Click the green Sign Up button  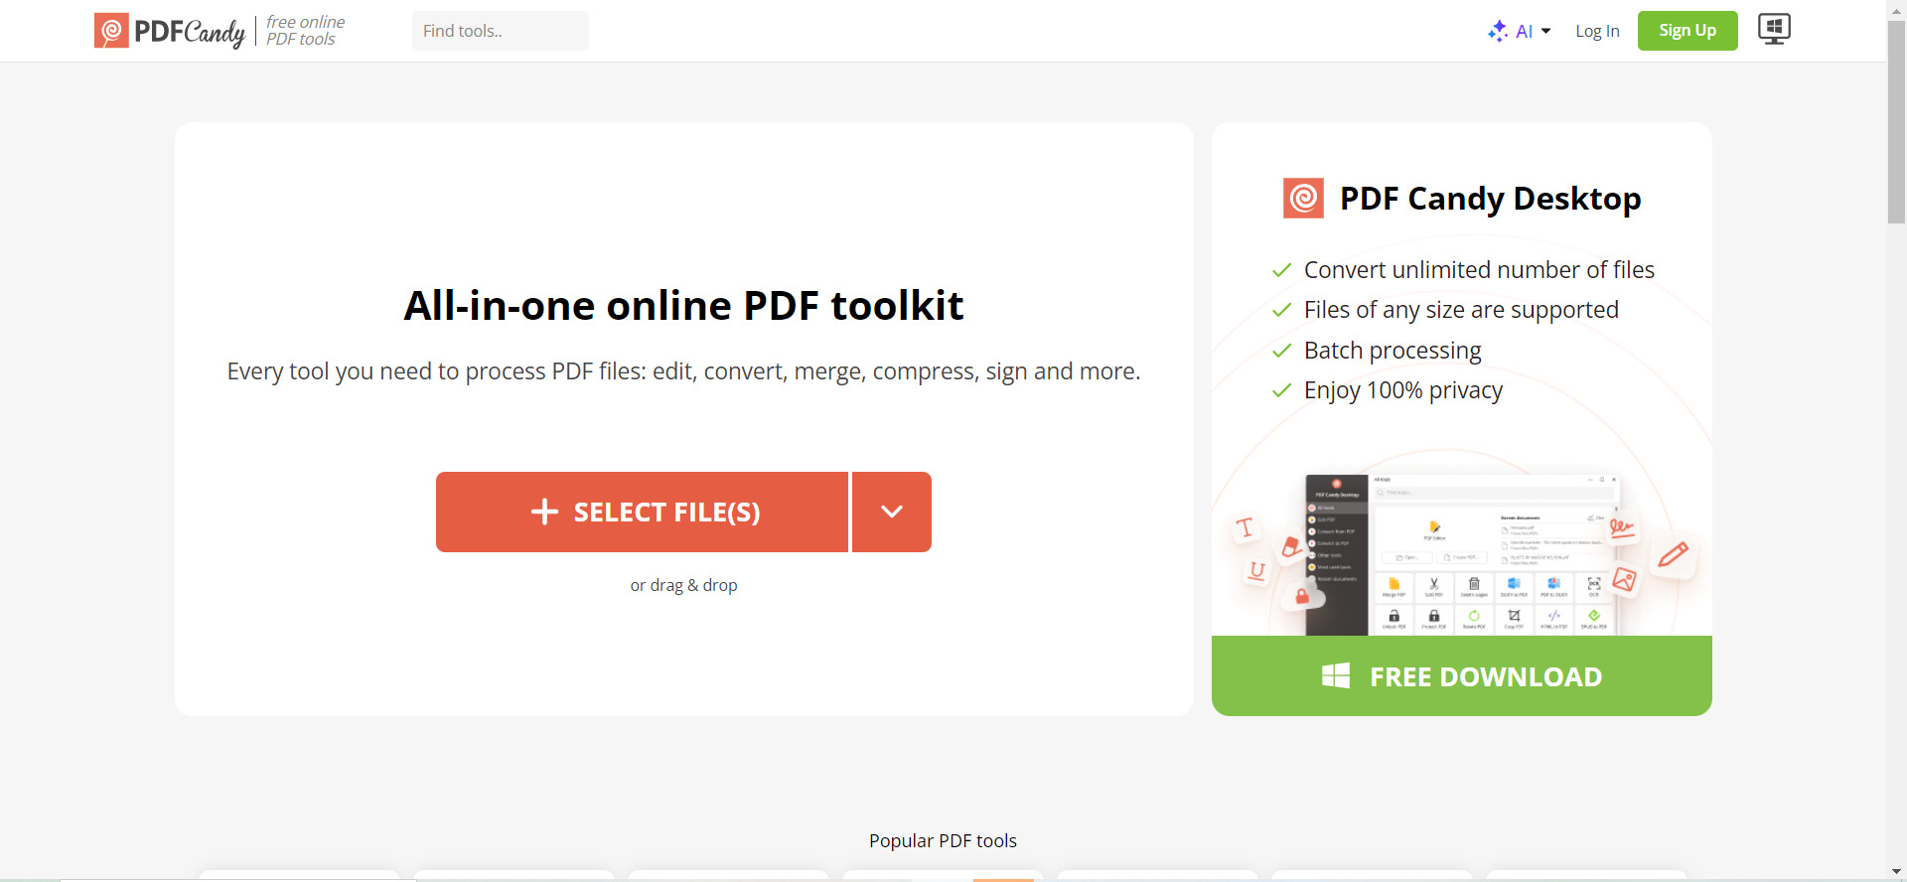click(1687, 31)
